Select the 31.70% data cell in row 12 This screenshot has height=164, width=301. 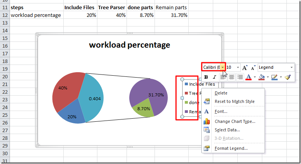(171, 15)
